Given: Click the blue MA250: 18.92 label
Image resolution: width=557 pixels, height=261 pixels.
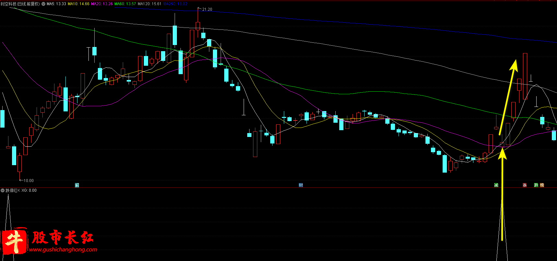Looking at the screenshot, I should (x=175, y=4).
